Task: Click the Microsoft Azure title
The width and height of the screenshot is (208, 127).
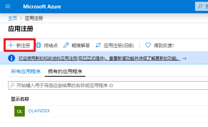Action: (x=42, y=7)
